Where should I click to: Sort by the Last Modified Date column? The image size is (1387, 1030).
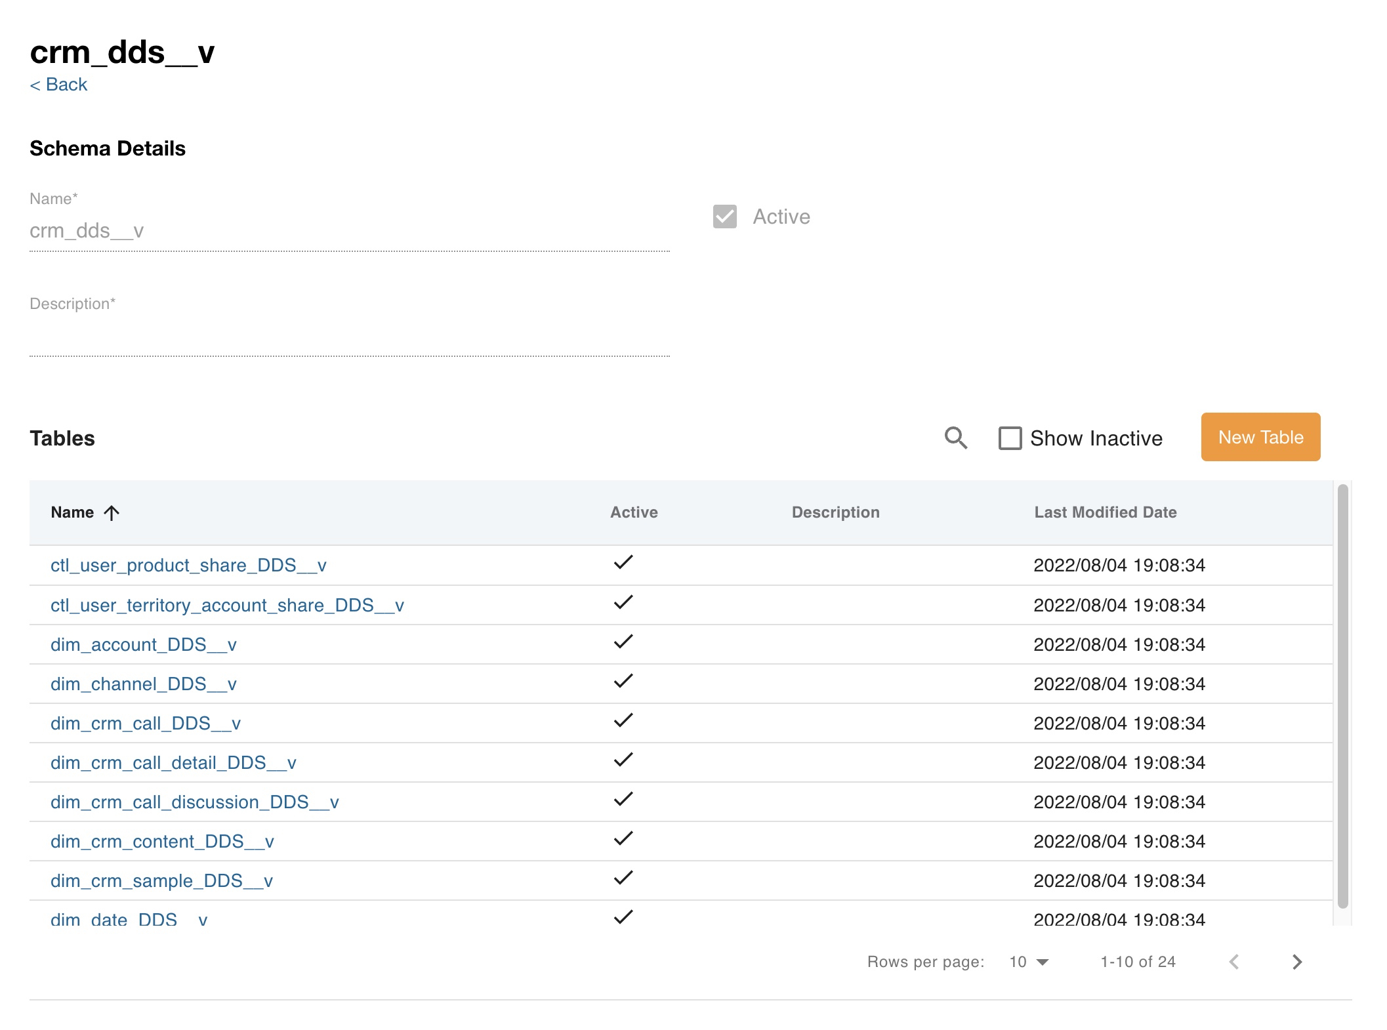1105,512
